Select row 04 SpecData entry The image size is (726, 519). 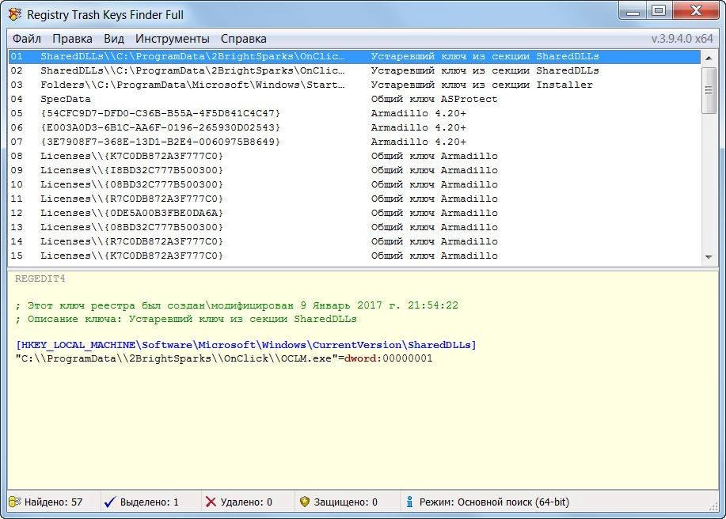pyautogui.click(x=355, y=99)
